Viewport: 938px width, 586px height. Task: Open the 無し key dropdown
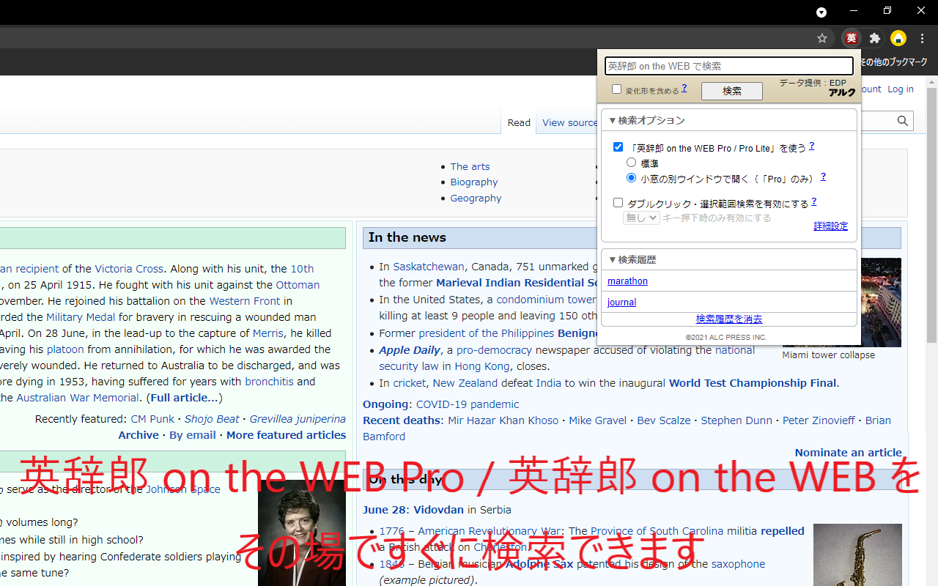click(641, 218)
